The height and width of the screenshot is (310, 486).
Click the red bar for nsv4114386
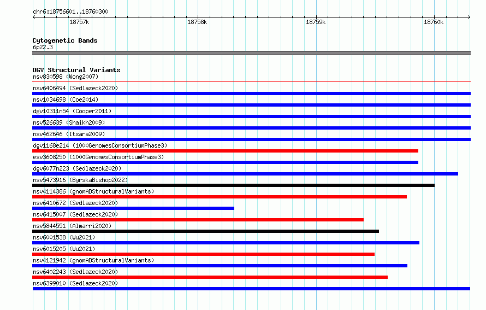220,197
